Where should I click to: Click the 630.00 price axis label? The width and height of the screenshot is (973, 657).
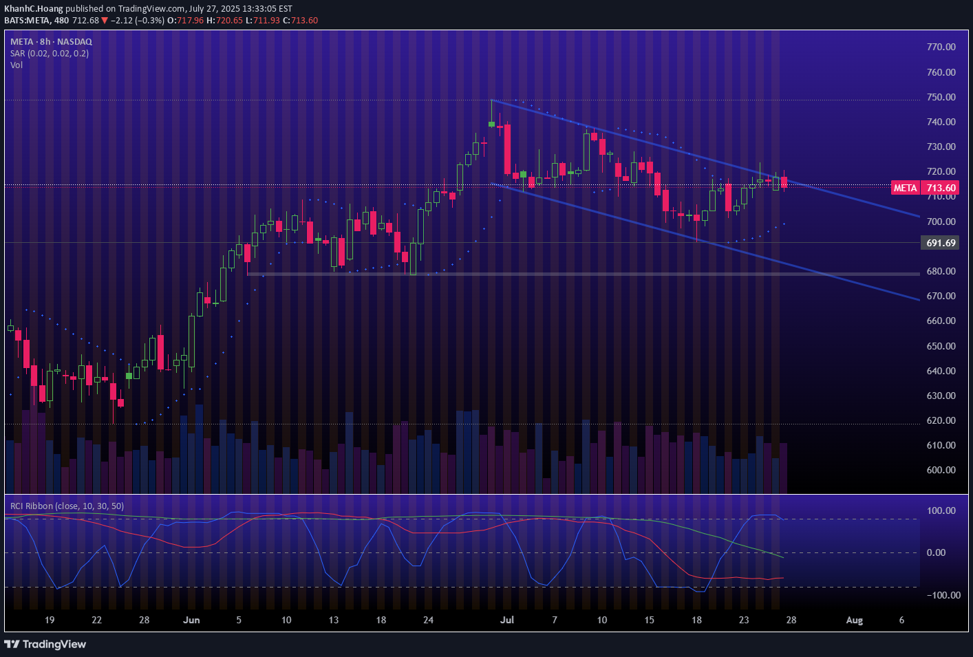click(x=941, y=396)
